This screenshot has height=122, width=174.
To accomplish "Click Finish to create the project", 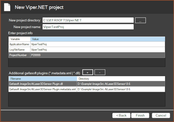I will pos(140,115).
